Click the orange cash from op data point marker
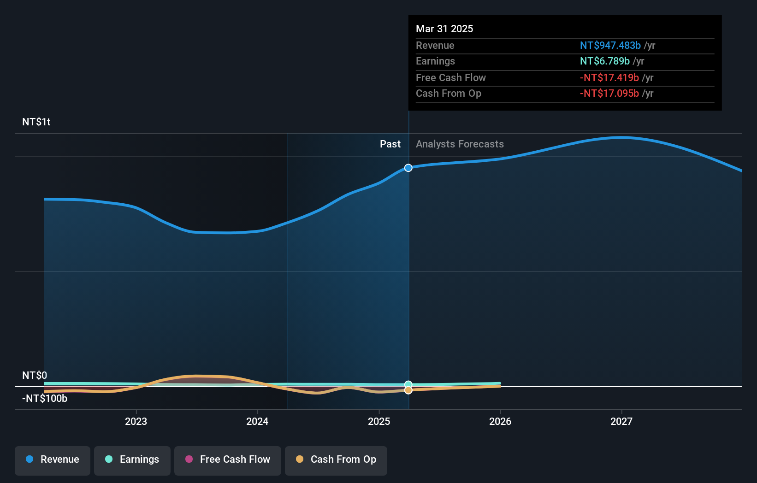This screenshot has width=757, height=483. pyautogui.click(x=408, y=390)
